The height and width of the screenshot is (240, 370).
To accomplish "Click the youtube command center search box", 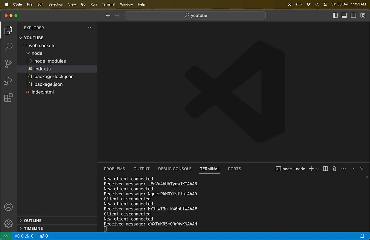I will click(195, 15).
